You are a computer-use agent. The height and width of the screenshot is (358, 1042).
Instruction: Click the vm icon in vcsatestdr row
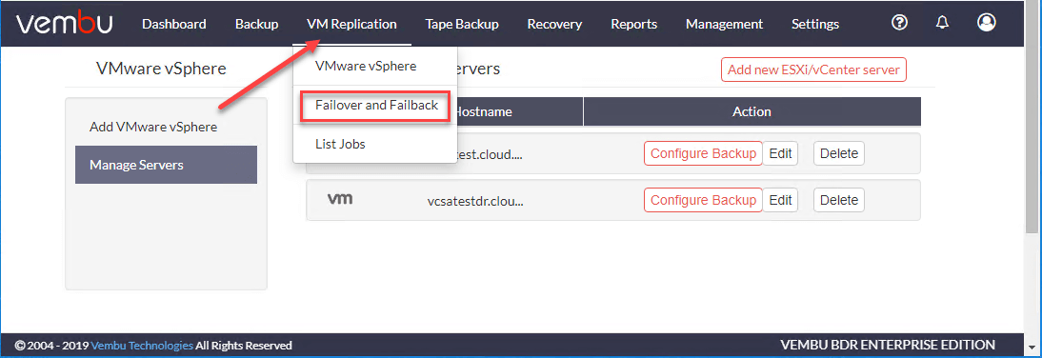point(340,199)
